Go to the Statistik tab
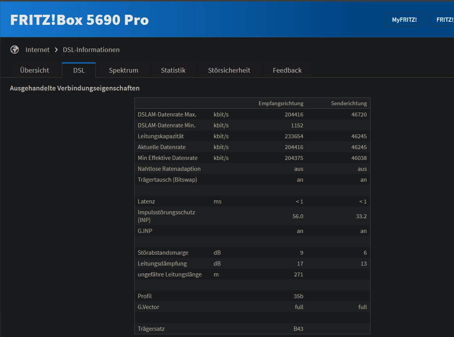454x337 pixels. coord(173,70)
